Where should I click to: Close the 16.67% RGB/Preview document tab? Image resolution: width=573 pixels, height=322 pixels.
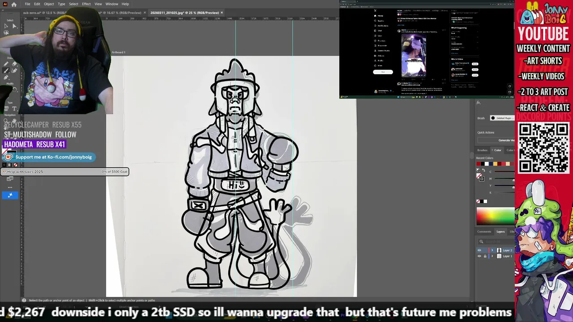145,13
